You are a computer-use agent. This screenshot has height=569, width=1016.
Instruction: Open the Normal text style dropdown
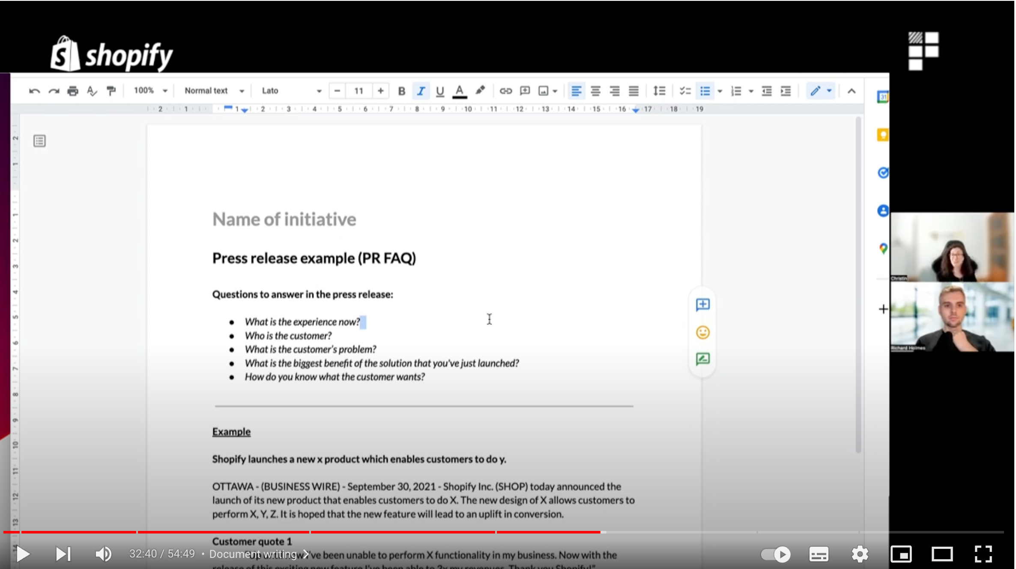pyautogui.click(x=214, y=91)
